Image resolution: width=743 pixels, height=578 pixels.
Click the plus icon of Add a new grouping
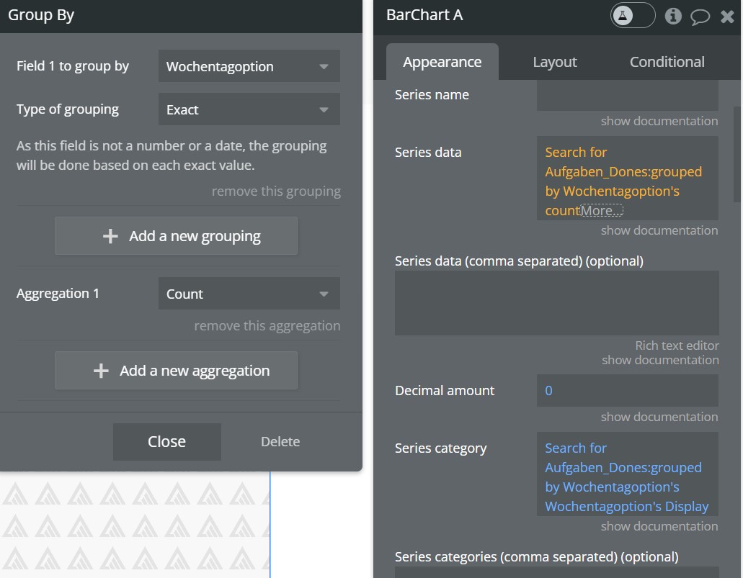coord(110,236)
